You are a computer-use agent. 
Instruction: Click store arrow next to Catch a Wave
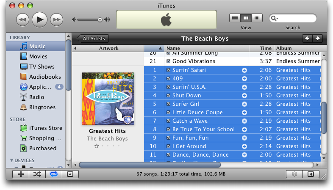pos(244,121)
